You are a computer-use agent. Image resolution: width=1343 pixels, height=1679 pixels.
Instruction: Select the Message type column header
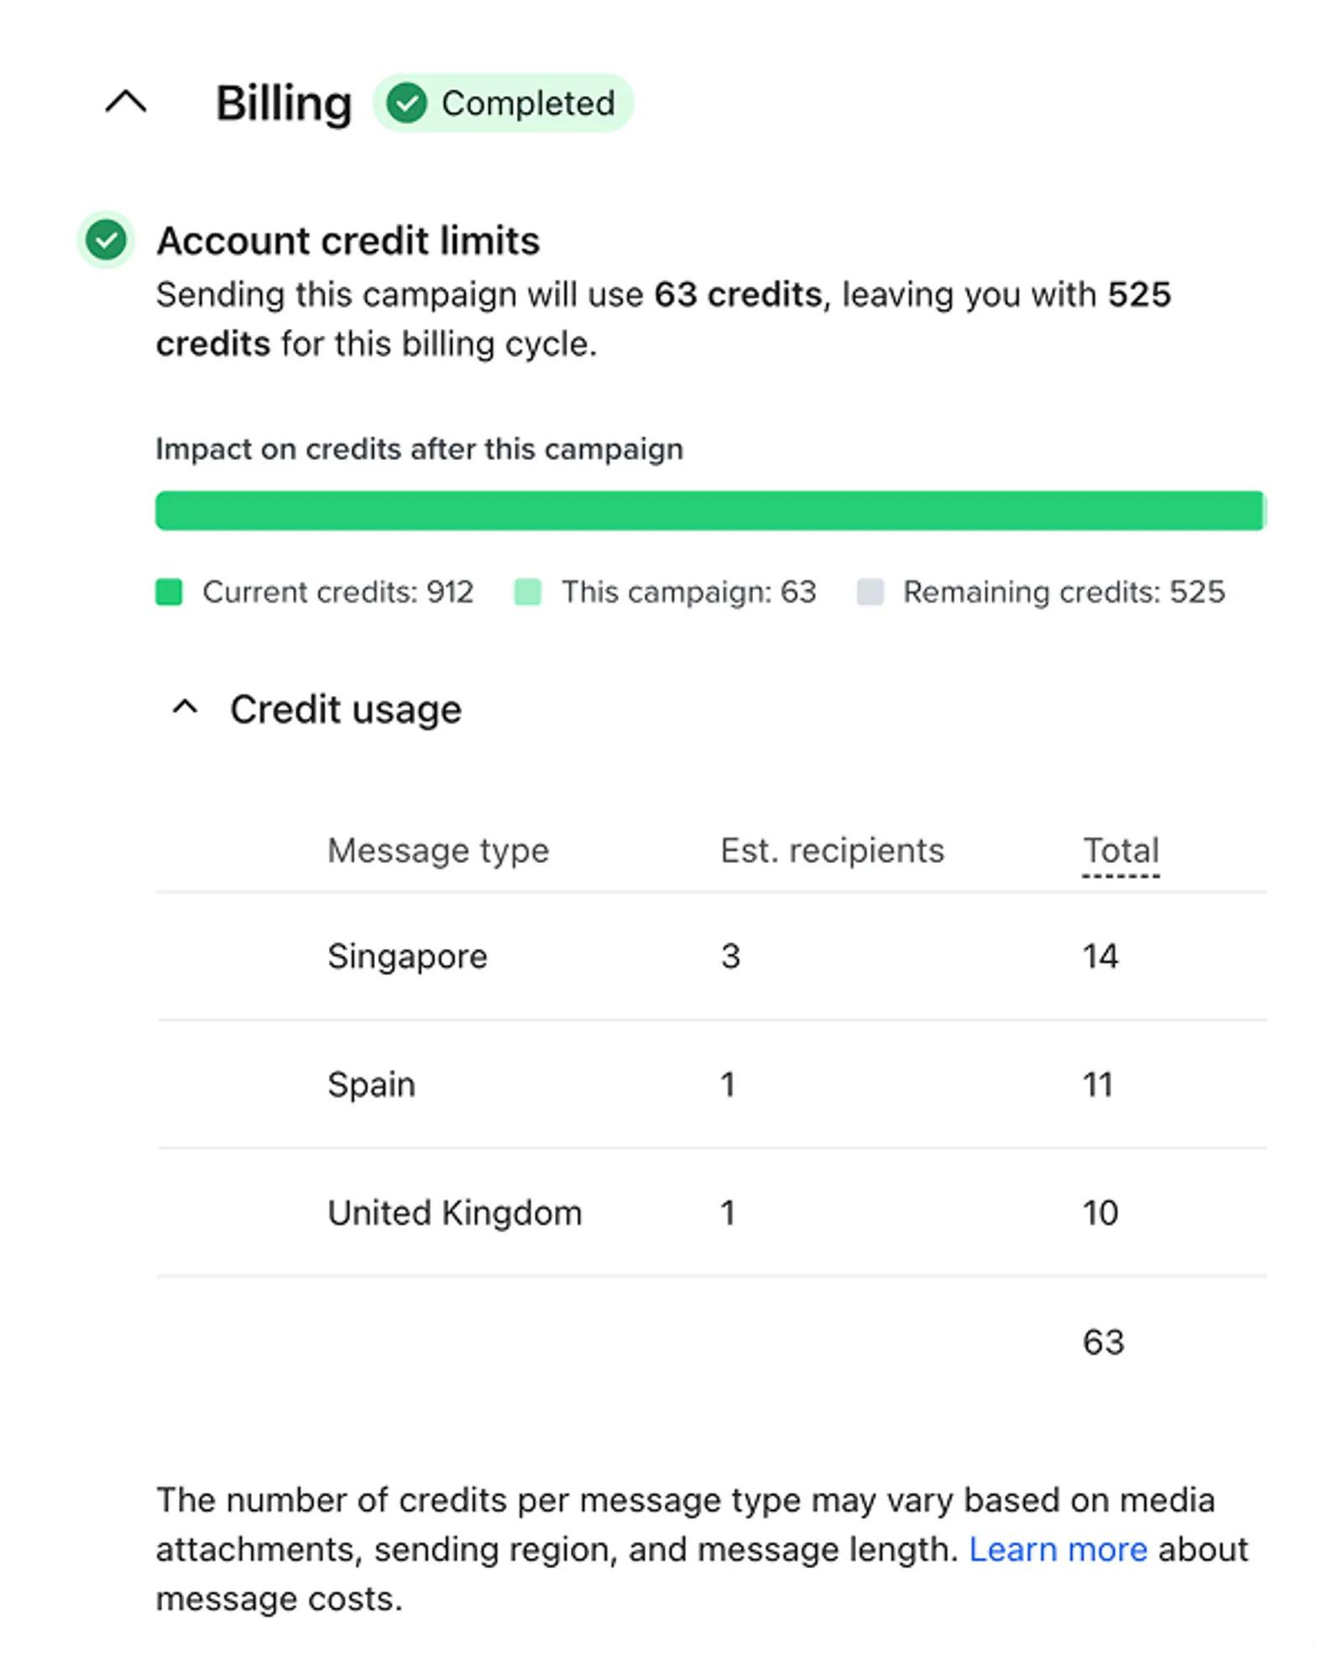click(x=438, y=850)
